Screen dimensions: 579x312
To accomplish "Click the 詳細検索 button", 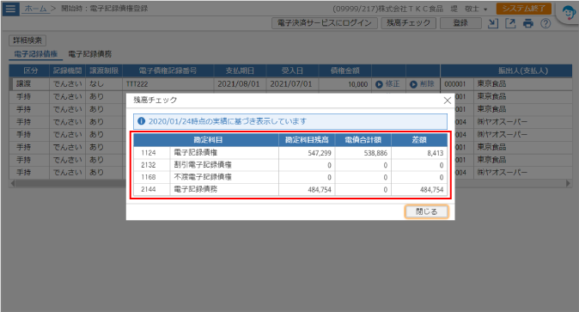I will (x=27, y=40).
